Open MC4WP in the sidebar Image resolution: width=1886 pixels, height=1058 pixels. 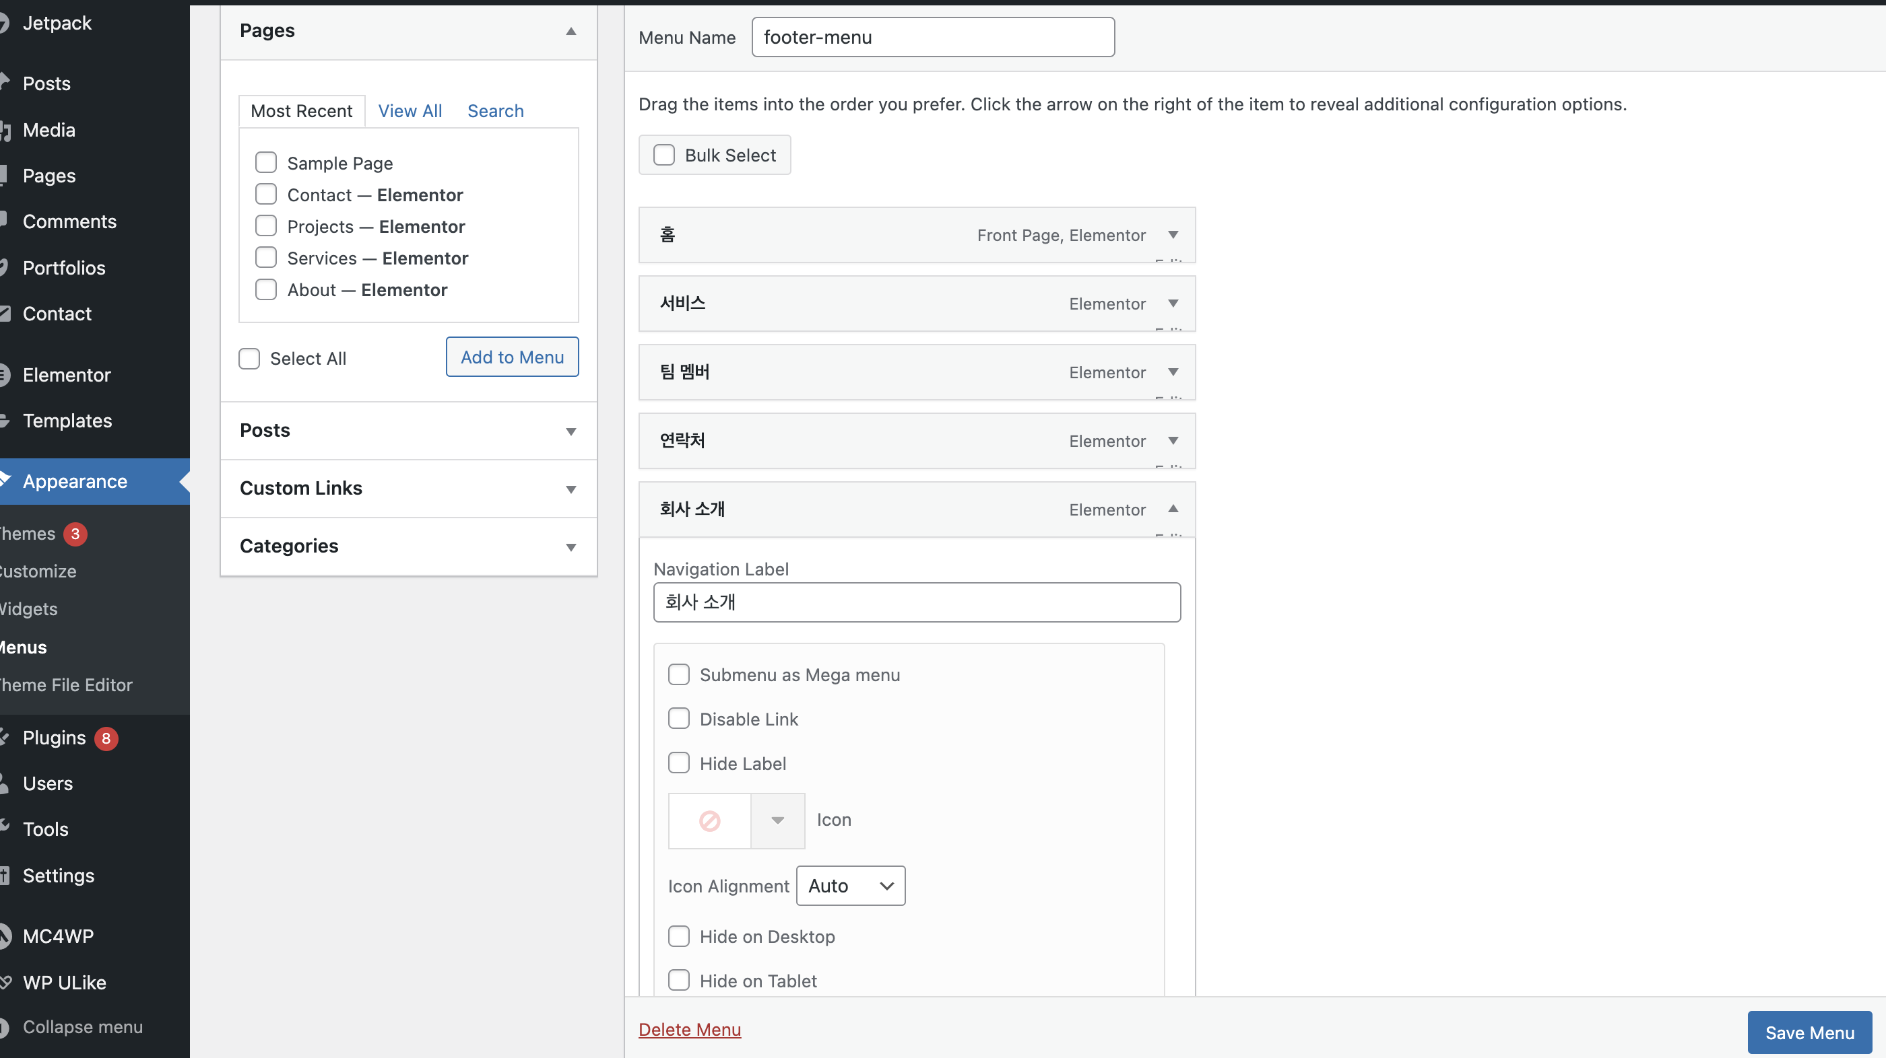click(x=59, y=937)
